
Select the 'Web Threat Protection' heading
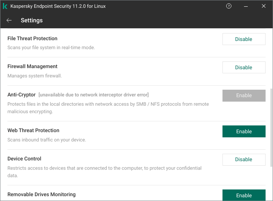click(33, 130)
